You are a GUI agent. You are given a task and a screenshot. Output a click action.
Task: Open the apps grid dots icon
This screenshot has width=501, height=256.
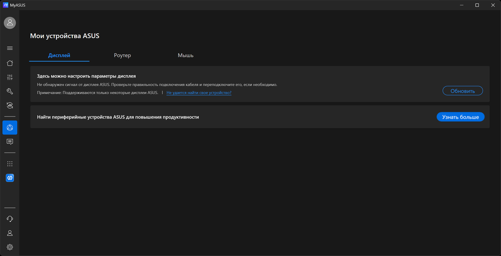(x=10, y=163)
